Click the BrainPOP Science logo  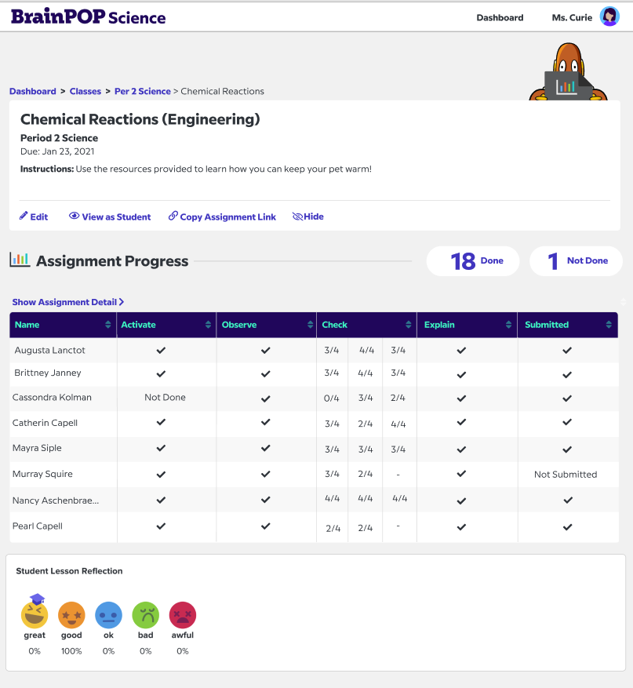88,16
